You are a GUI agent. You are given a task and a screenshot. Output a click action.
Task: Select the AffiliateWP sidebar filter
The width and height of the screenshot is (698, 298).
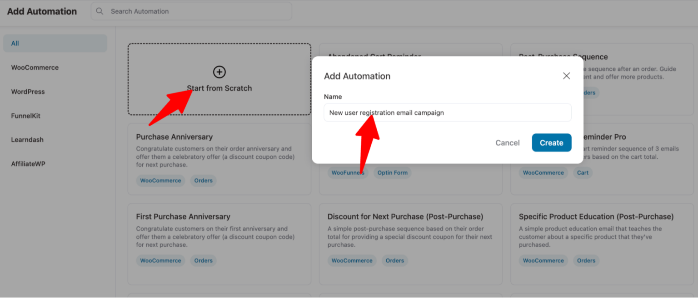(x=28, y=163)
